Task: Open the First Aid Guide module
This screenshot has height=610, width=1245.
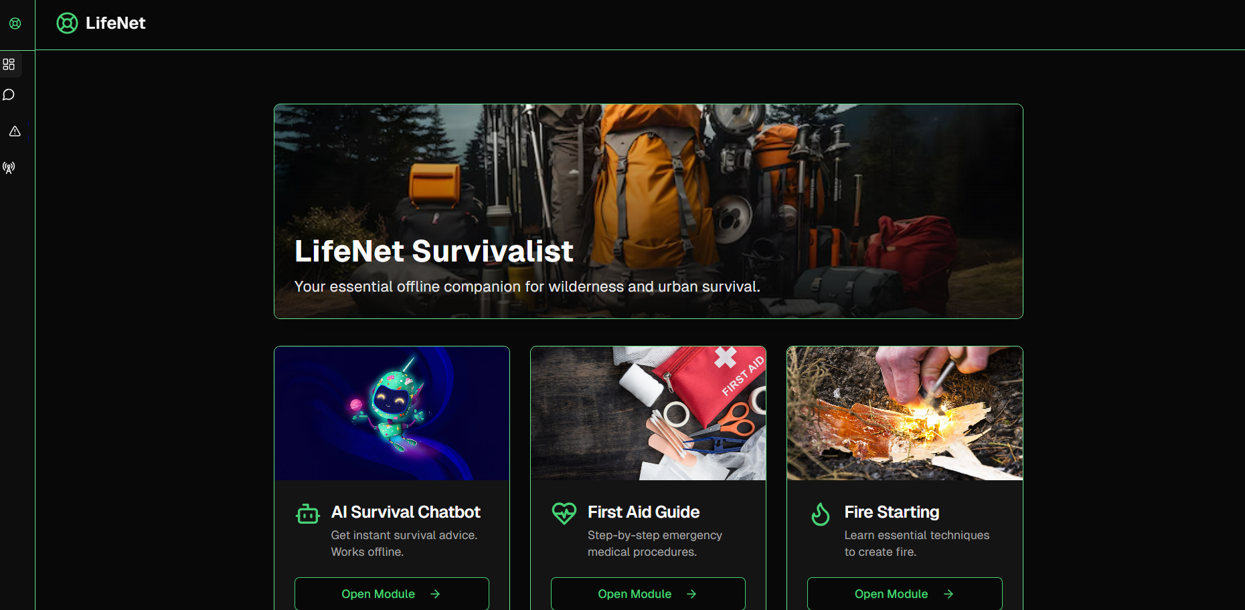Action: coord(648,594)
